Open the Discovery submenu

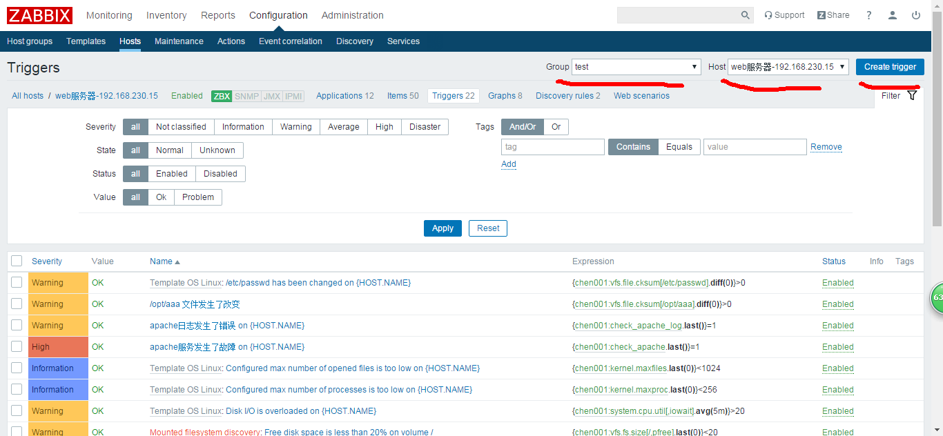(x=355, y=41)
